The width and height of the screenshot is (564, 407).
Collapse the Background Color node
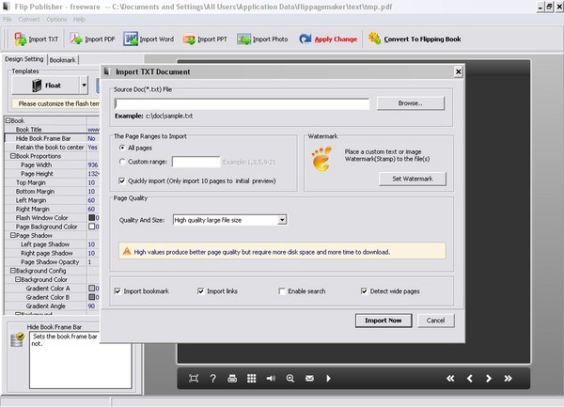[x=18, y=279]
